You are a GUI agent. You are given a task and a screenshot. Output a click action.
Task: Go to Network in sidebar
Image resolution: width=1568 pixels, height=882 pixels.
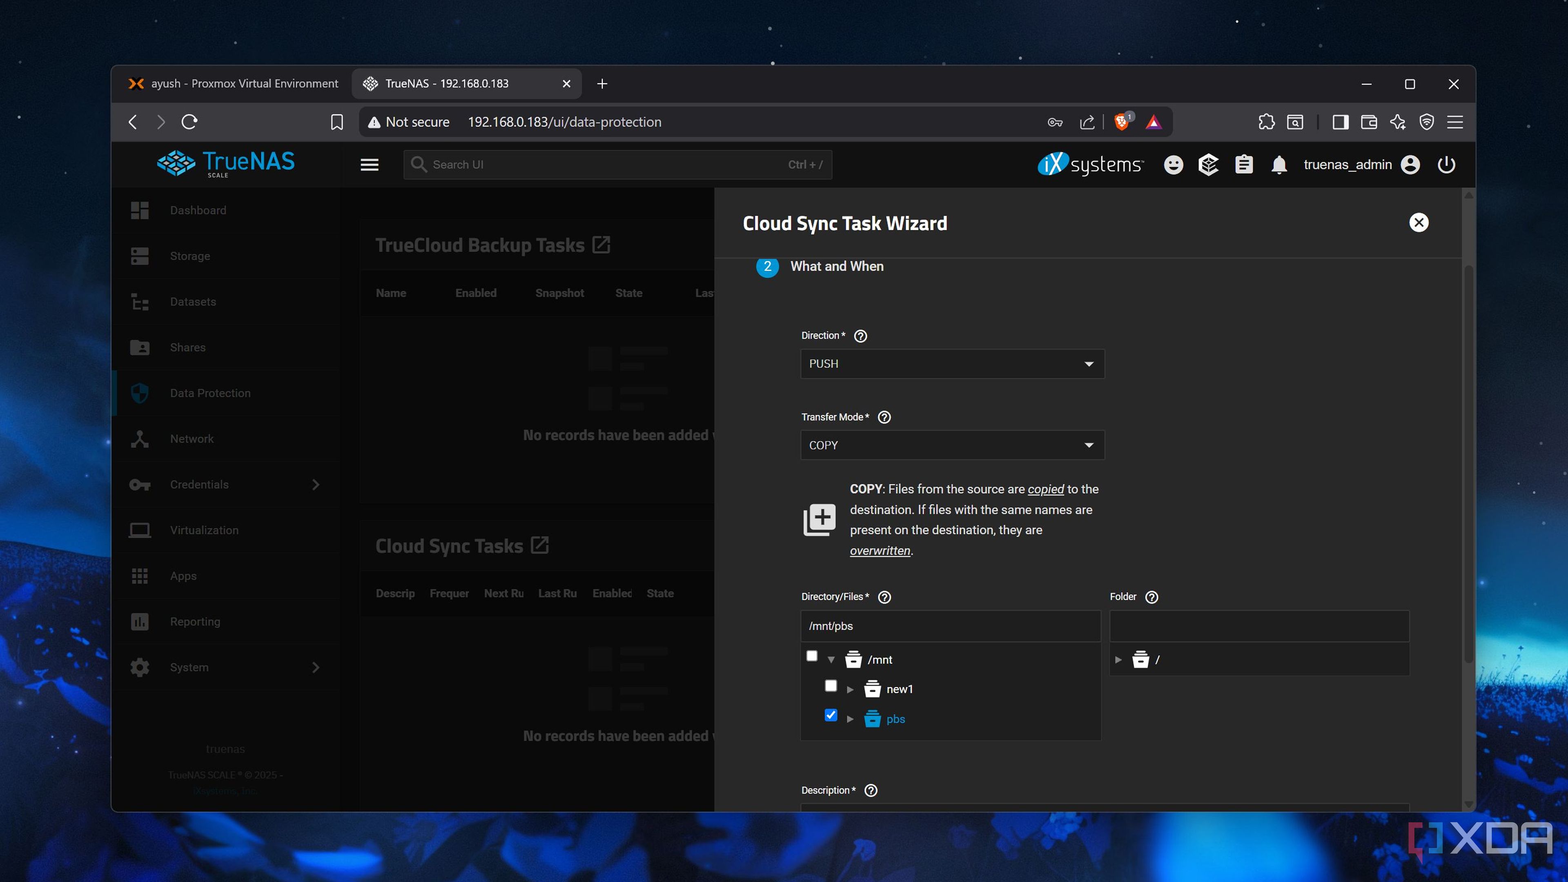(x=226, y=438)
